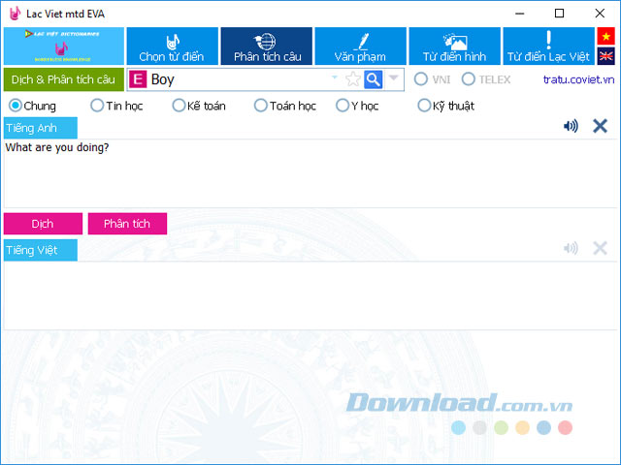Viewport: 621px width, 465px height.
Task: Click the Tiếng Việt panel label
Action: (x=41, y=250)
